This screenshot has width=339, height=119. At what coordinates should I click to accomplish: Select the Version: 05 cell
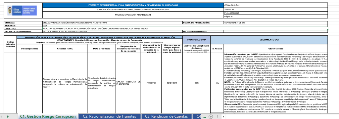[276, 10]
